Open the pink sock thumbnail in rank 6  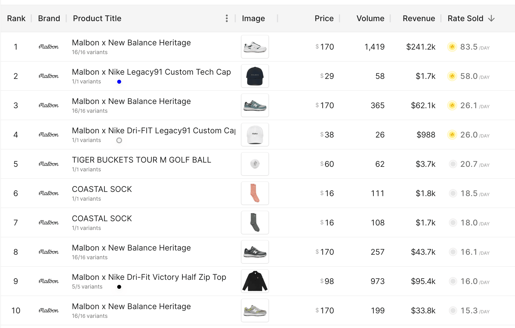tap(255, 193)
